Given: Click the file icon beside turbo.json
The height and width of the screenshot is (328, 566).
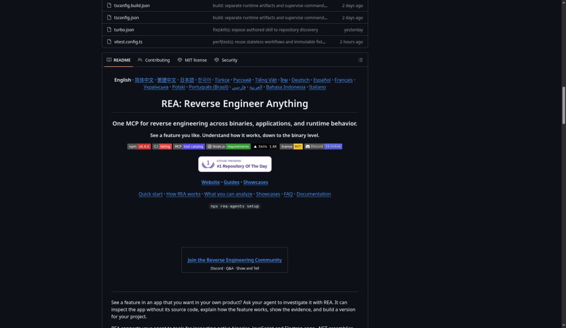Looking at the screenshot, I should tap(109, 30).
